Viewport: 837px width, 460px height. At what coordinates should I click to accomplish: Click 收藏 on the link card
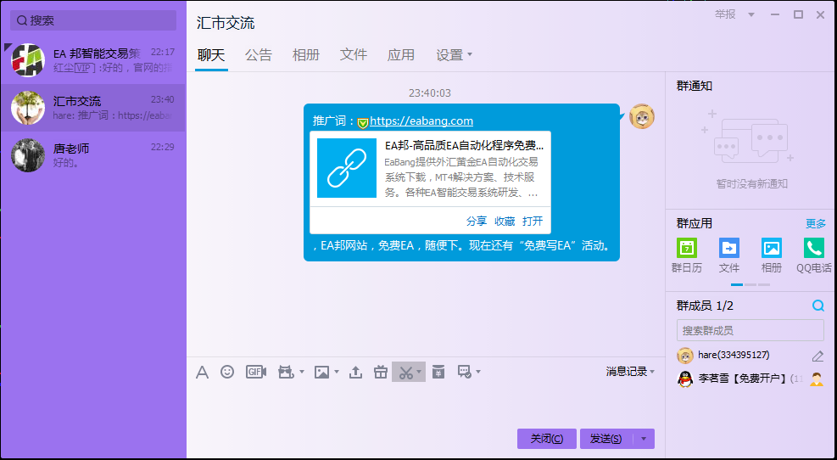coord(505,222)
